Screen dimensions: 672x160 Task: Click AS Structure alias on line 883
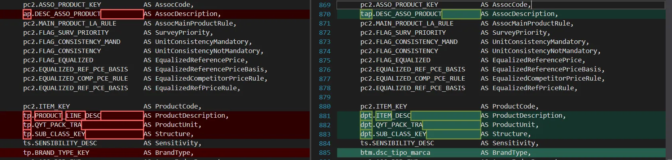point(506,134)
